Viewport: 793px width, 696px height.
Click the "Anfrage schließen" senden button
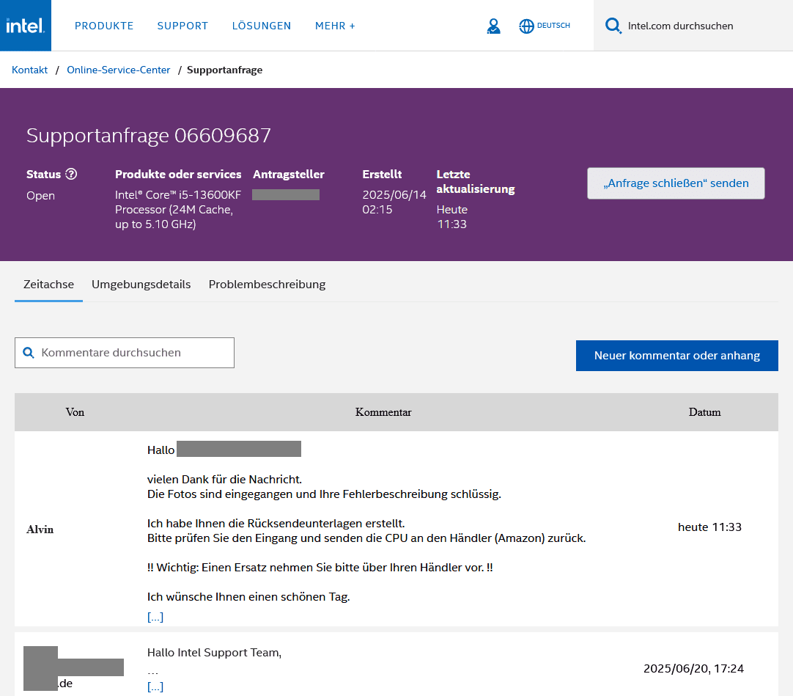(676, 183)
